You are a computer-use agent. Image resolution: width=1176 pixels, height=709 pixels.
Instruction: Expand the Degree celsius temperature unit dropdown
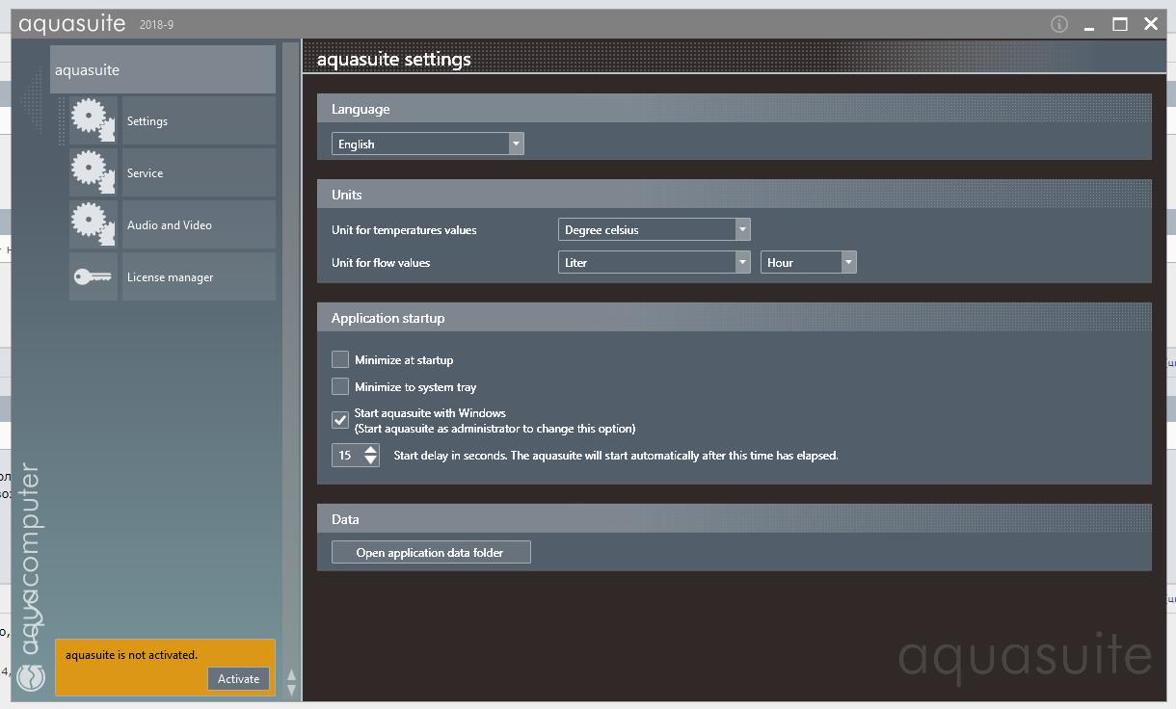(655, 229)
